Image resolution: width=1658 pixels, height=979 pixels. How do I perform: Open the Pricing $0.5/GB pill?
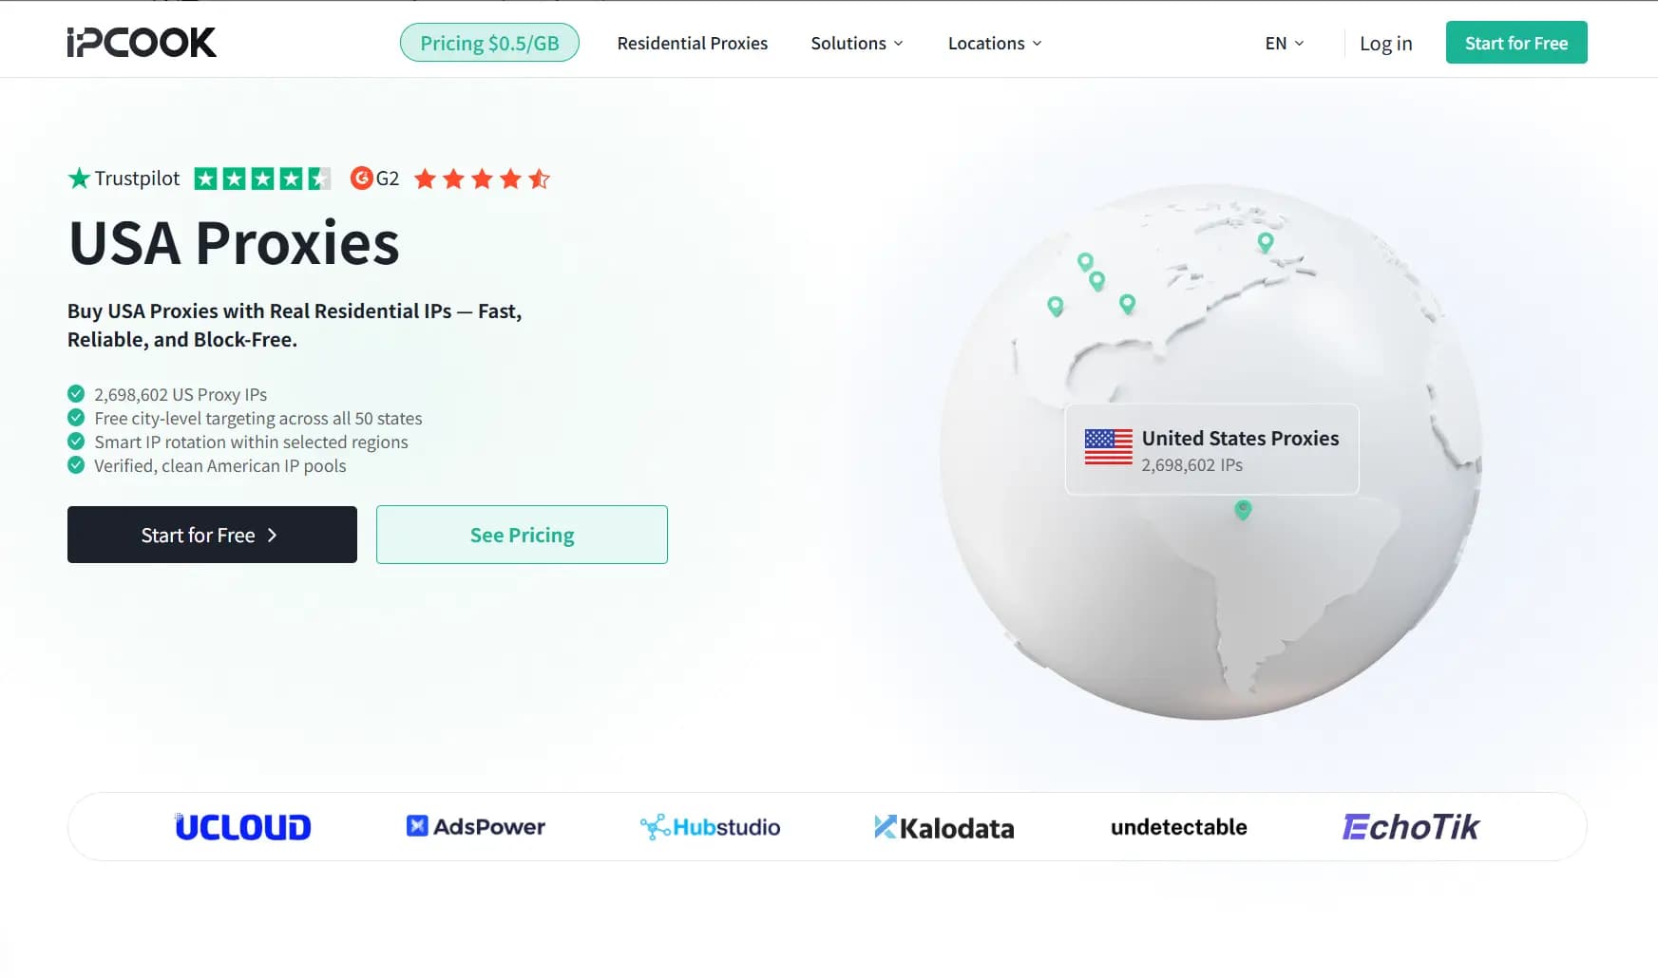(x=489, y=43)
